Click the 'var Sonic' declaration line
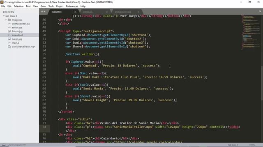 point(107,42)
